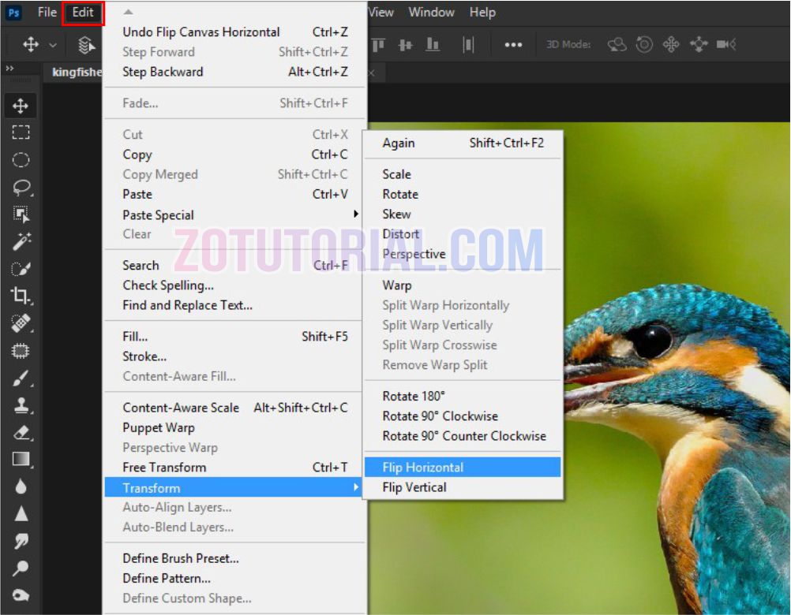Select the Crop tool
The width and height of the screenshot is (791, 615).
pos(21,296)
